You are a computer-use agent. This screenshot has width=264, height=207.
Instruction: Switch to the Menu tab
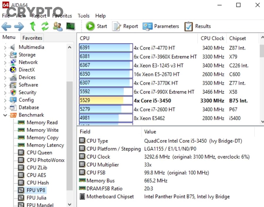click(x=9, y=37)
